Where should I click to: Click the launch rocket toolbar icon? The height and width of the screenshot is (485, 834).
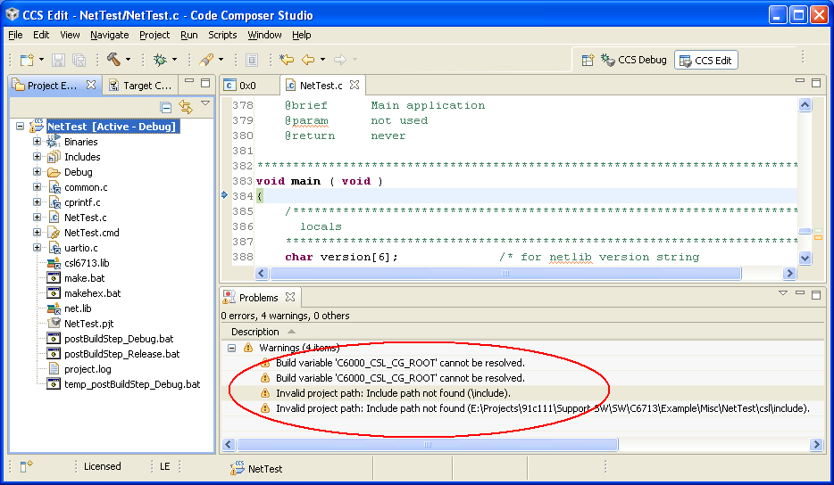[x=206, y=60]
